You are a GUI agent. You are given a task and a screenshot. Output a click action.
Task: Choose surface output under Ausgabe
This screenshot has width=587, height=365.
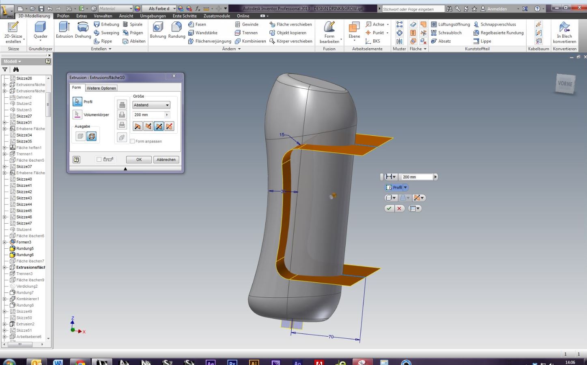(x=92, y=137)
